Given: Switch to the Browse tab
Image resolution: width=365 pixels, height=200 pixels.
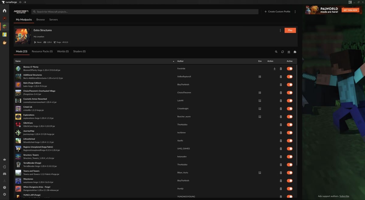Looking at the screenshot, I should coord(40,20).
